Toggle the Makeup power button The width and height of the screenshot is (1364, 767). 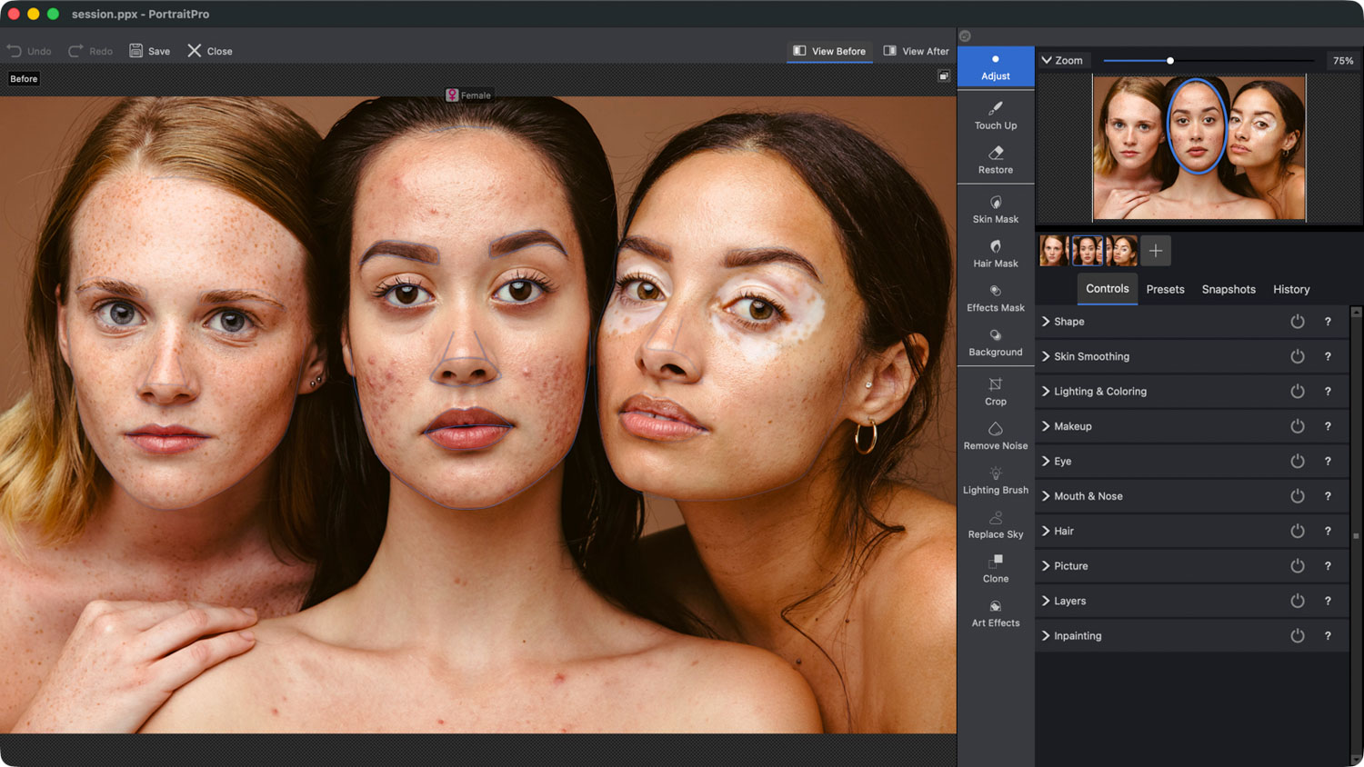click(1298, 426)
